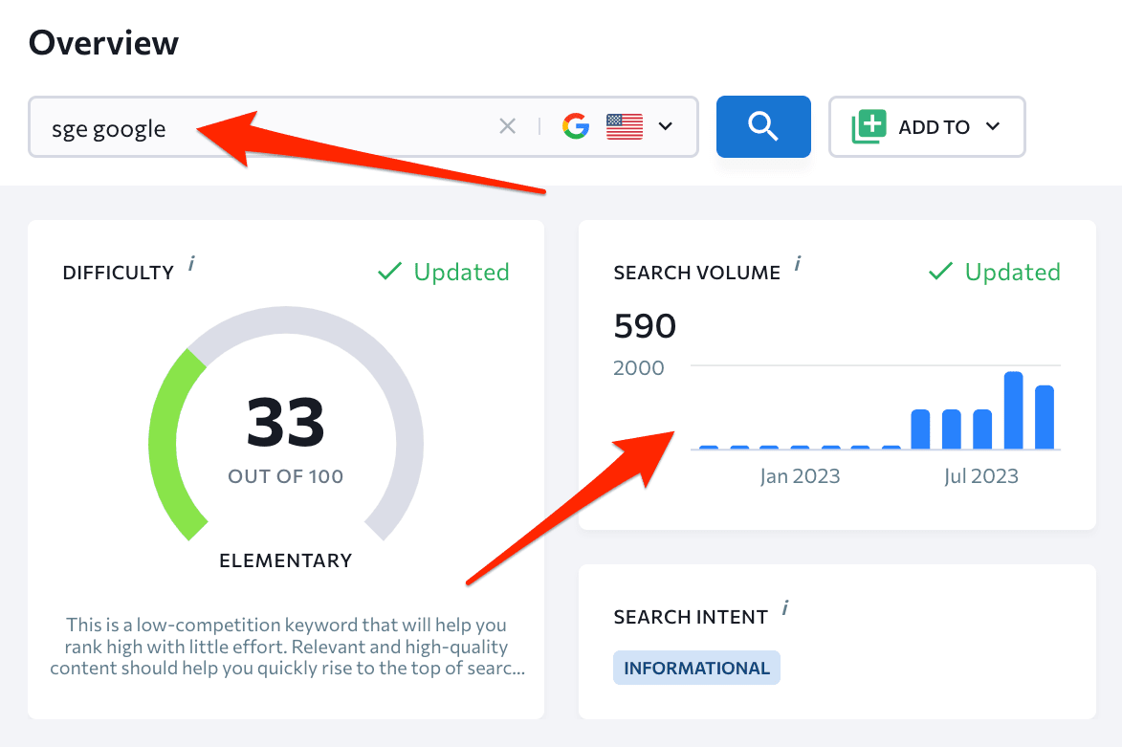Screen dimensions: 1122x747
Task: Click the 'Jul 2023' chart axis label
Action: (x=981, y=475)
